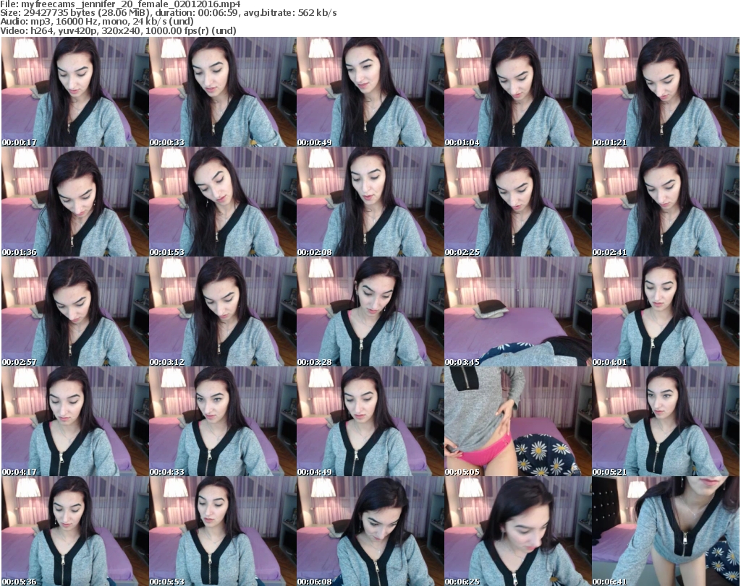741x586 pixels.
Task: Click the 'Size: 29427735 bytes' header line
Action: [x=168, y=13]
